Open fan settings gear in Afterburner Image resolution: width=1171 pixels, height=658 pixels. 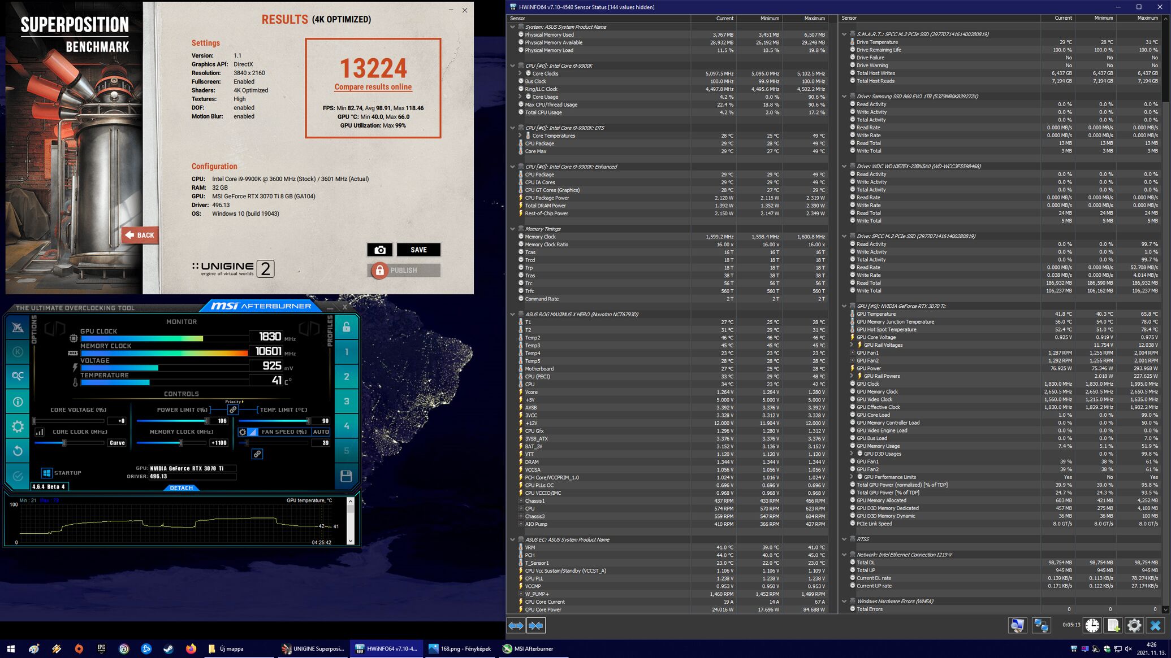point(243,432)
